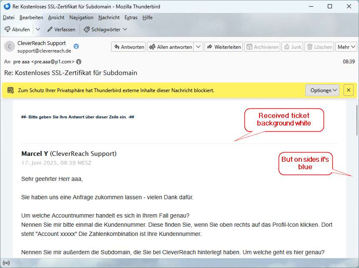This screenshot has width=359, height=268.
Task: Click the Thunderbird app icon in title bar
Action: [7, 6]
